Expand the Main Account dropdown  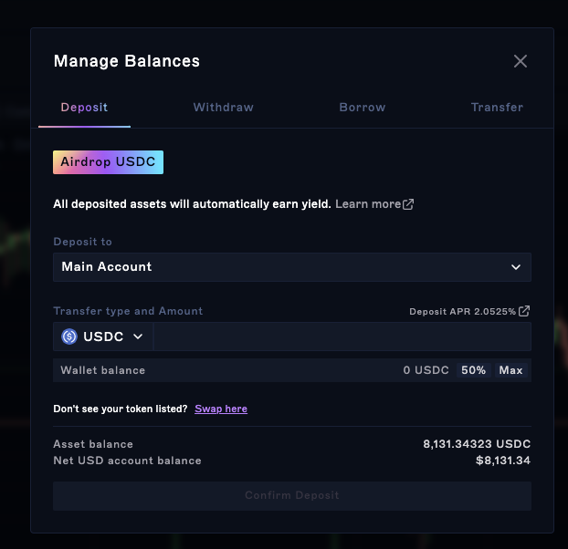(x=292, y=267)
